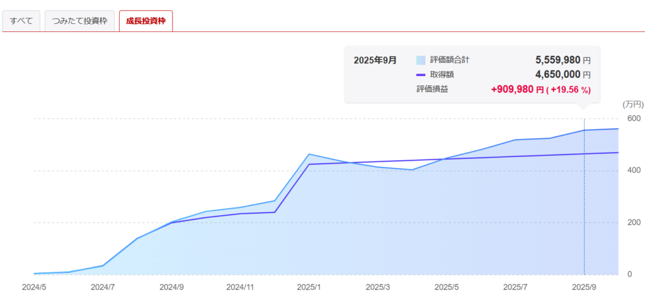
Task: Click the 4,650,000 円 acquisition amount value
Action: [x=562, y=75]
